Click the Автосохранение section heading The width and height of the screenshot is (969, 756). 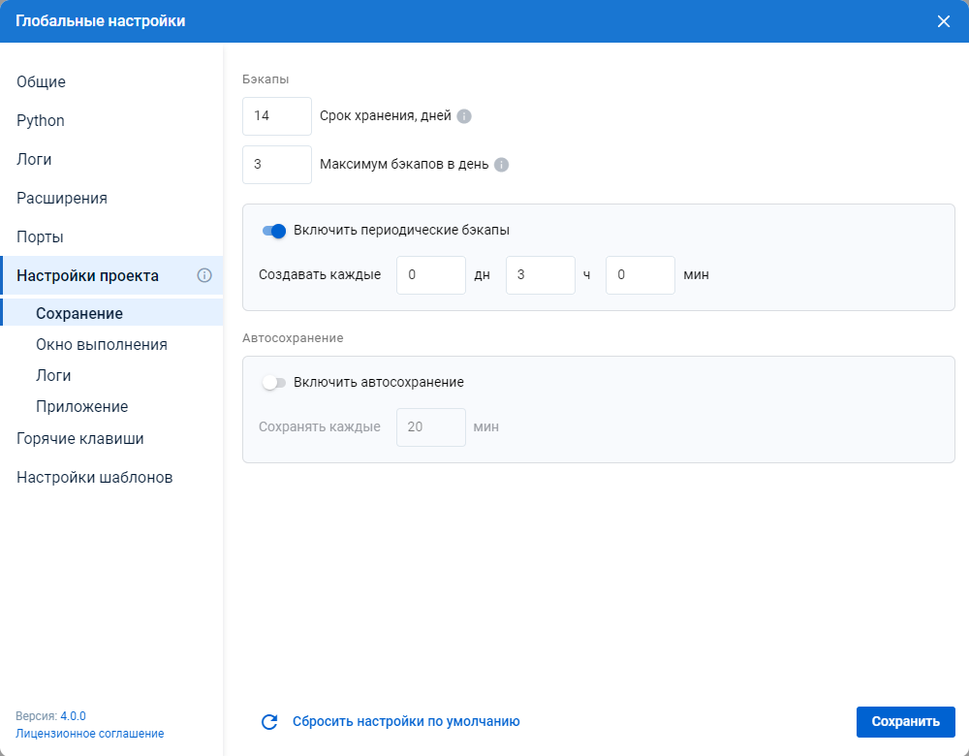(x=293, y=338)
